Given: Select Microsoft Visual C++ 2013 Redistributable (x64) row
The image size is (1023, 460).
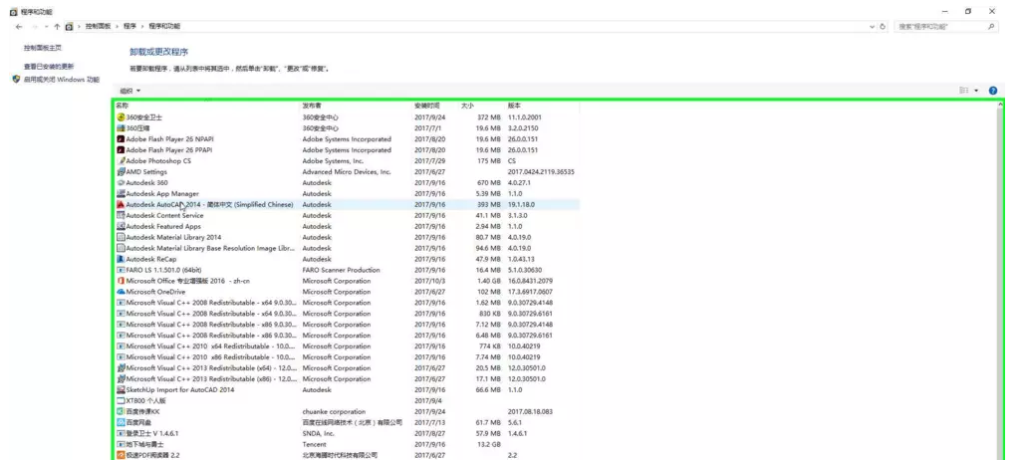Looking at the screenshot, I should [x=347, y=368].
